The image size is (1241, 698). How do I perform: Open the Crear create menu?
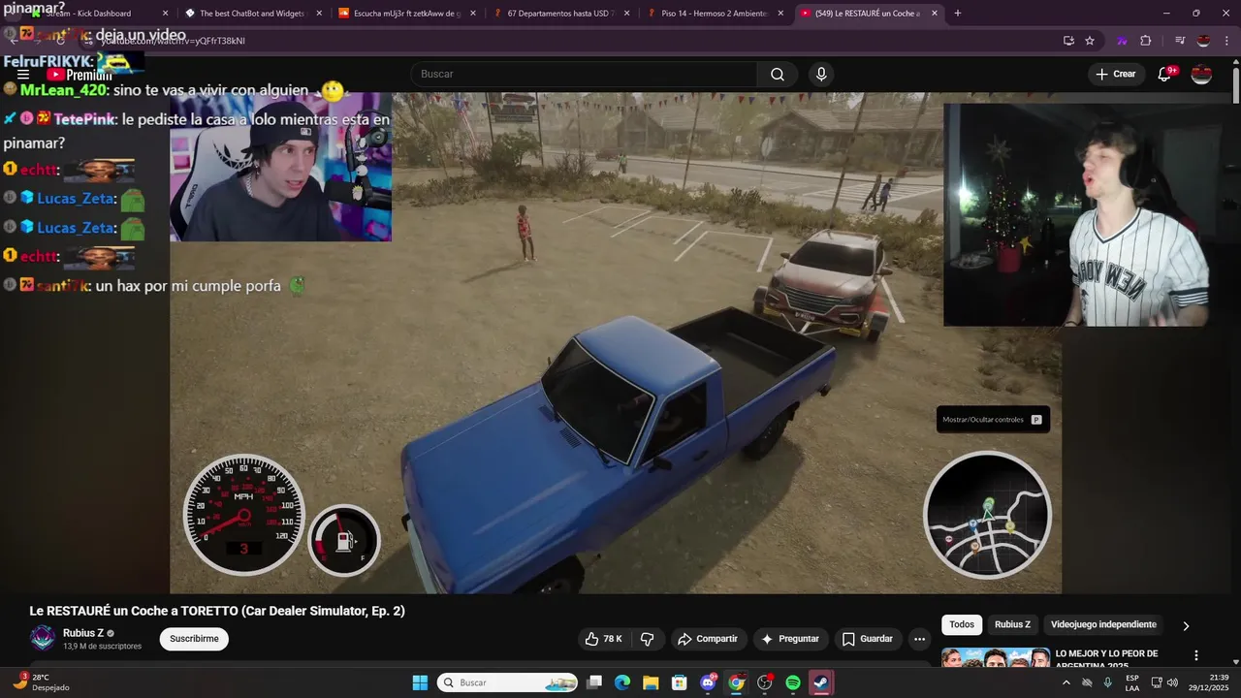(x=1116, y=75)
